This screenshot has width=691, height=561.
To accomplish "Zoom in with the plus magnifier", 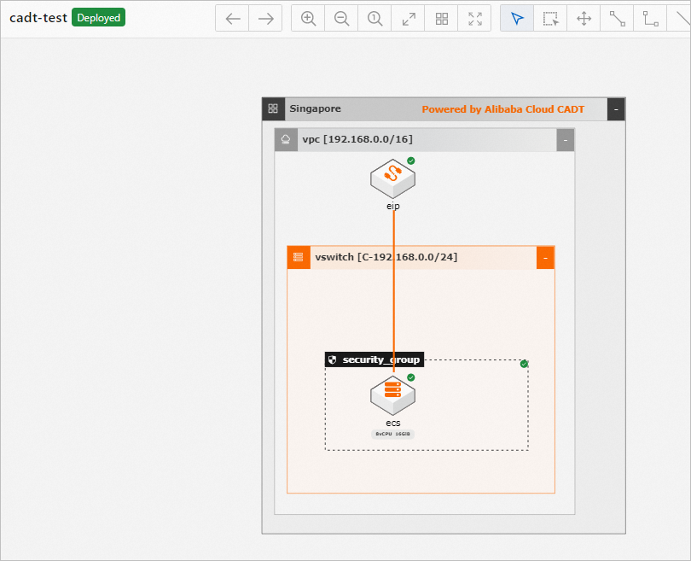I will pos(308,19).
